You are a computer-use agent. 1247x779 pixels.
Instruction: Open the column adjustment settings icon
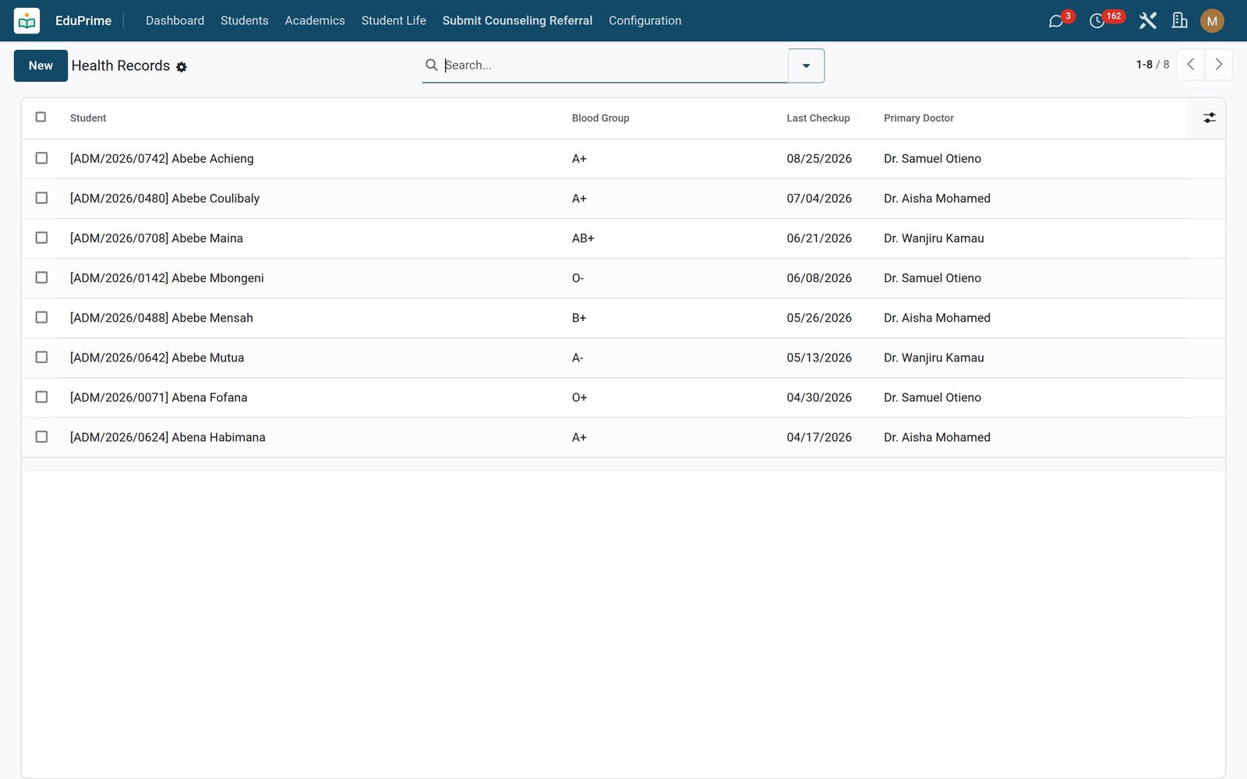tap(1209, 118)
